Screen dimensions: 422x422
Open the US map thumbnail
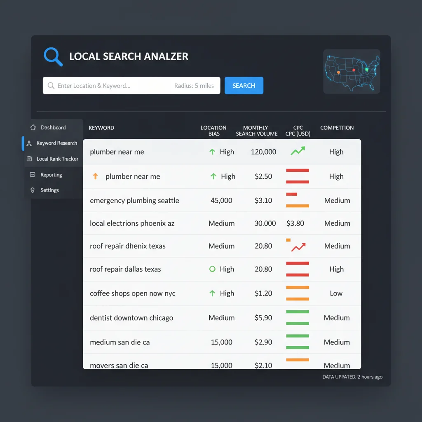[352, 71]
